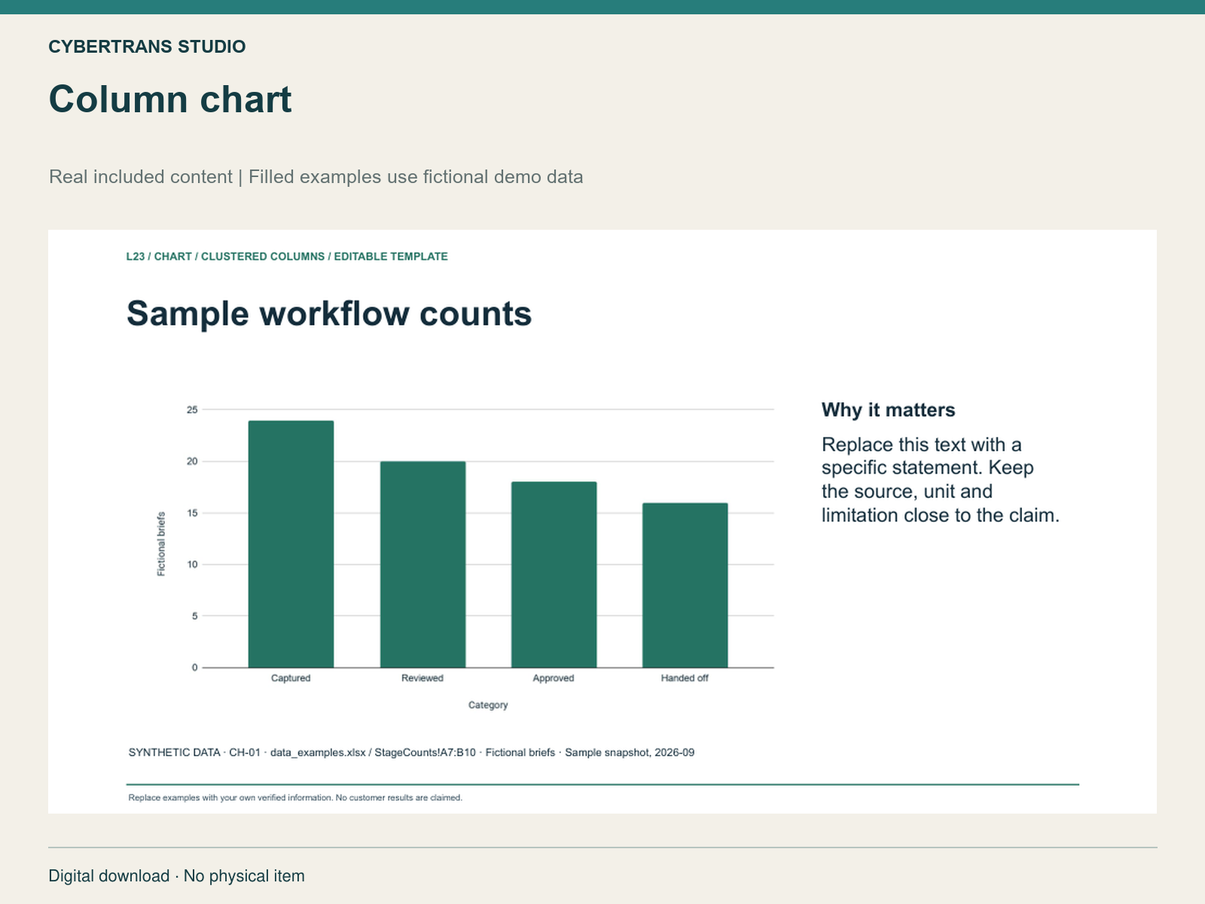Click the 'Approved' axis label

point(554,678)
